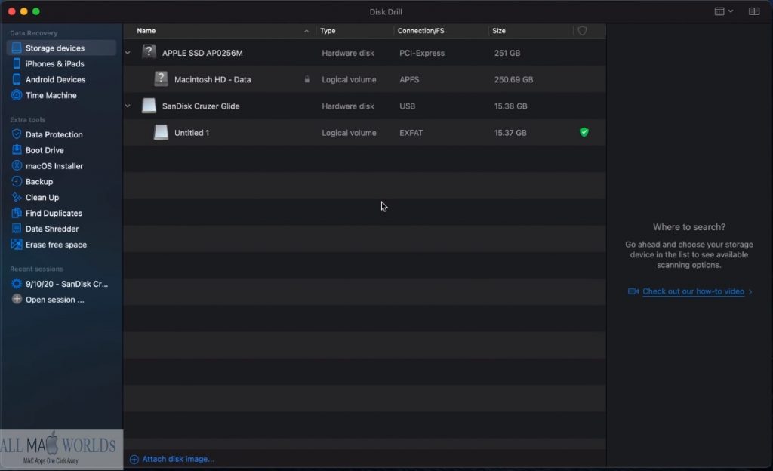The height and width of the screenshot is (471, 773).
Task: Click the 15.38 GB size value
Action: click(511, 106)
